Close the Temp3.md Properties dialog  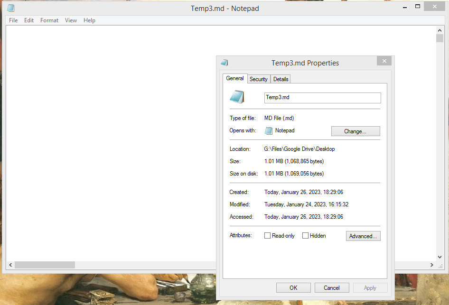(x=384, y=61)
